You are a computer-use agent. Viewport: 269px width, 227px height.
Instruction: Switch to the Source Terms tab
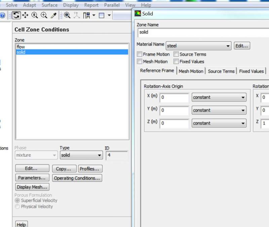tap(221, 71)
